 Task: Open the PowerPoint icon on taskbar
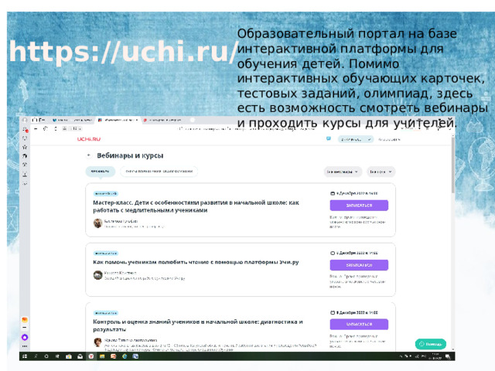coord(113,356)
